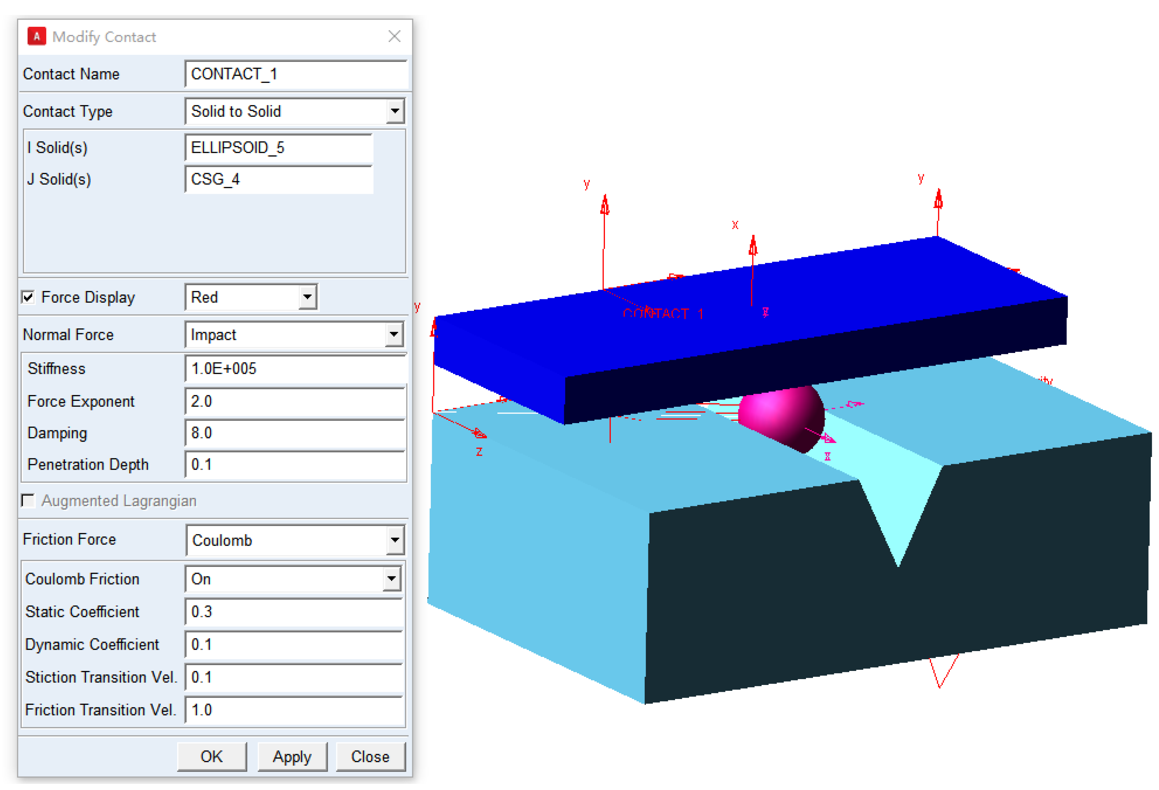Click the Static Coefficient field

293,612
